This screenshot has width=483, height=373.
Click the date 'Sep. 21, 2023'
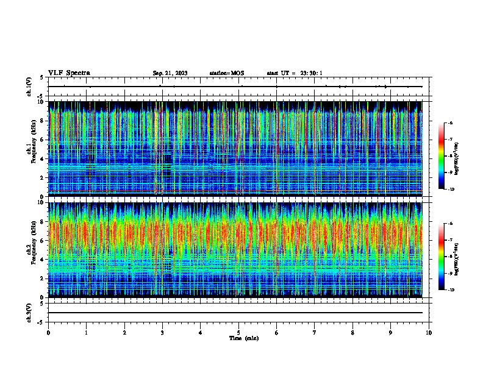pos(170,73)
